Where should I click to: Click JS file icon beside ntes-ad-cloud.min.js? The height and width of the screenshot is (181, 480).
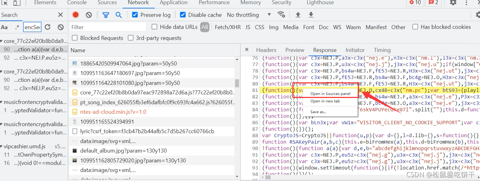click(x=75, y=112)
